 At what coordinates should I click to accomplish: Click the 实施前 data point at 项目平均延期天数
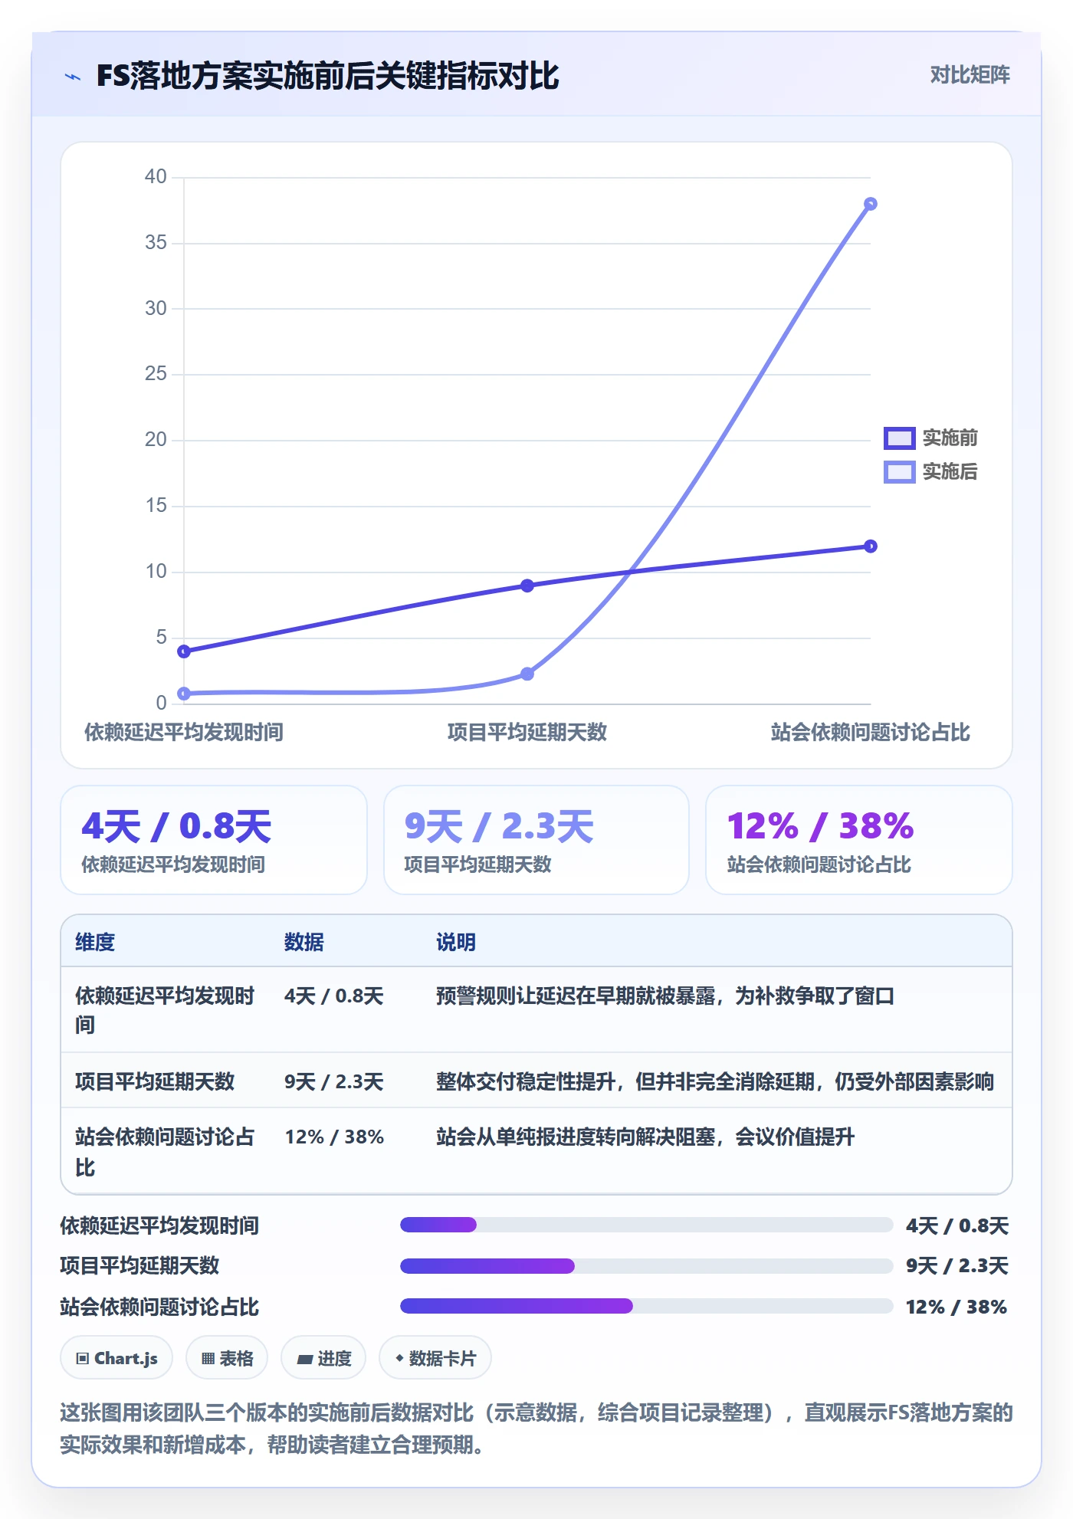point(527,586)
